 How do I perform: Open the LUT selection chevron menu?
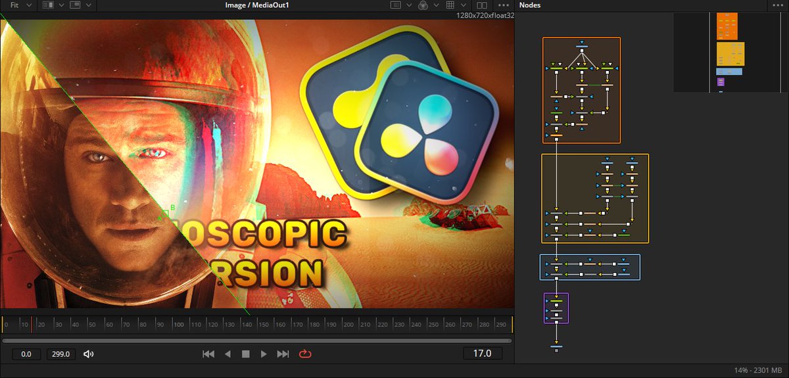pyautogui.click(x=409, y=5)
